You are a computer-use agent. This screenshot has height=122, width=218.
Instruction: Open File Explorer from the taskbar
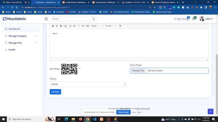point(73,119)
